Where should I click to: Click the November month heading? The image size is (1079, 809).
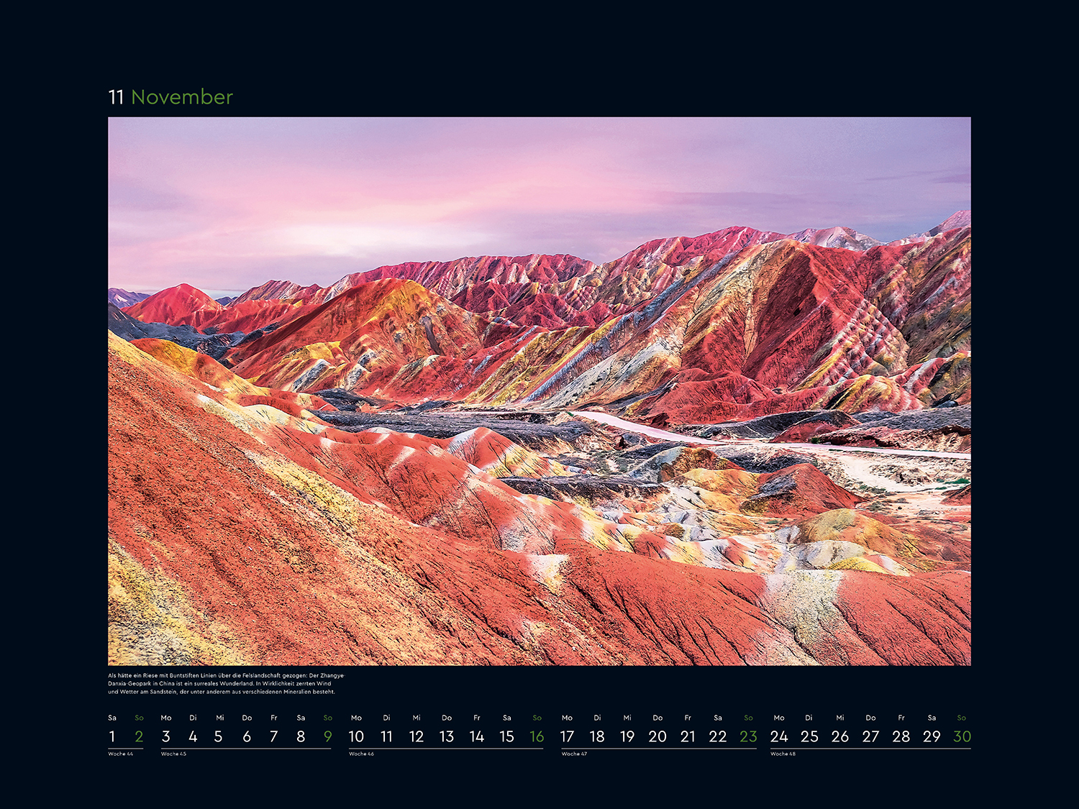click(182, 97)
